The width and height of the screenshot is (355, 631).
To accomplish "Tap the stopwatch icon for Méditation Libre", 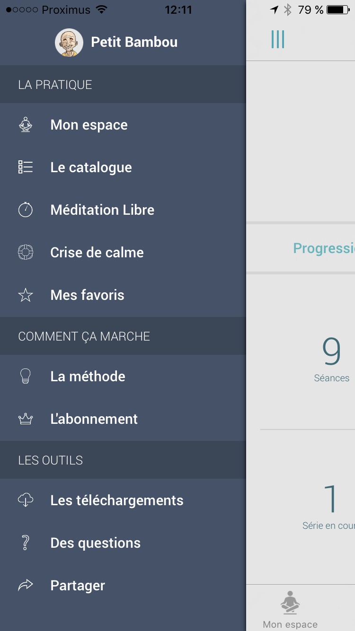I will [x=26, y=210].
